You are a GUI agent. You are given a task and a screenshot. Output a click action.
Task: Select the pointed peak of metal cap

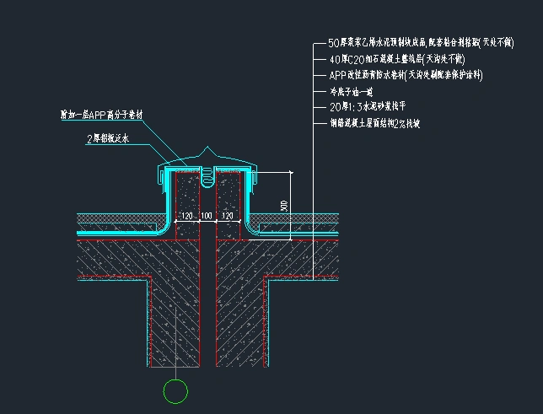coord(207,152)
